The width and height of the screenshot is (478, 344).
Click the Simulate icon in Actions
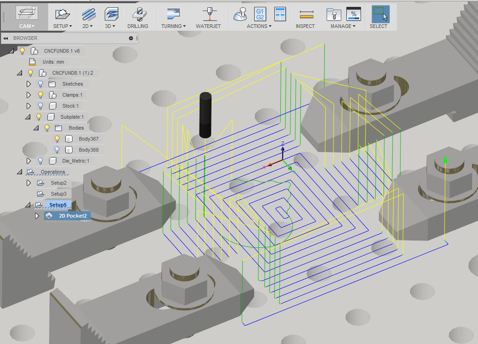(x=240, y=14)
